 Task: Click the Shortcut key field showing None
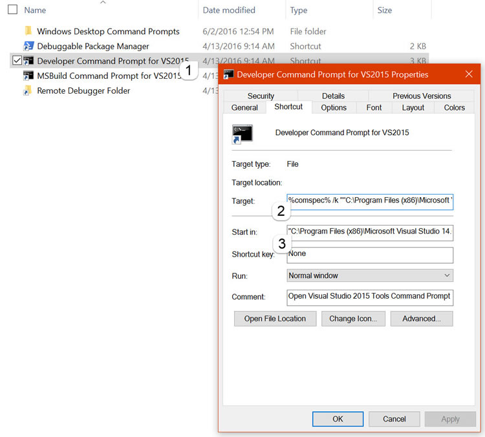coord(370,255)
